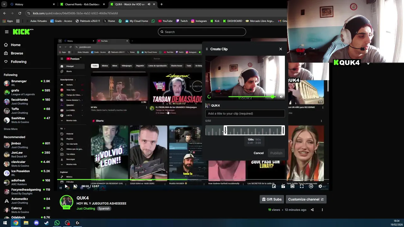
Task: Open Automatikz recommended channel
Action: coord(27,201)
